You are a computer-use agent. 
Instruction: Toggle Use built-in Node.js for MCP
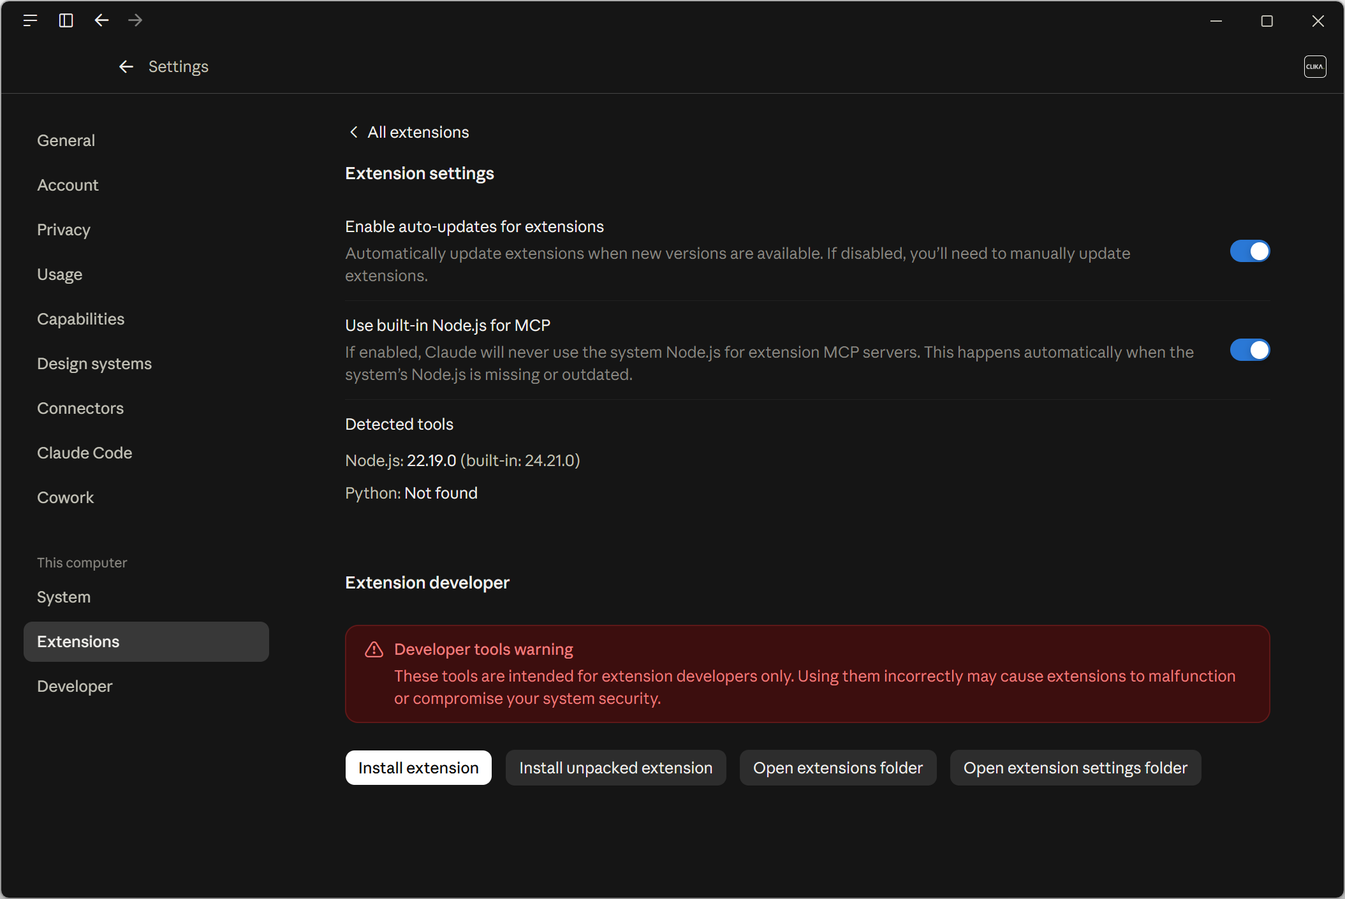(1250, 350)
